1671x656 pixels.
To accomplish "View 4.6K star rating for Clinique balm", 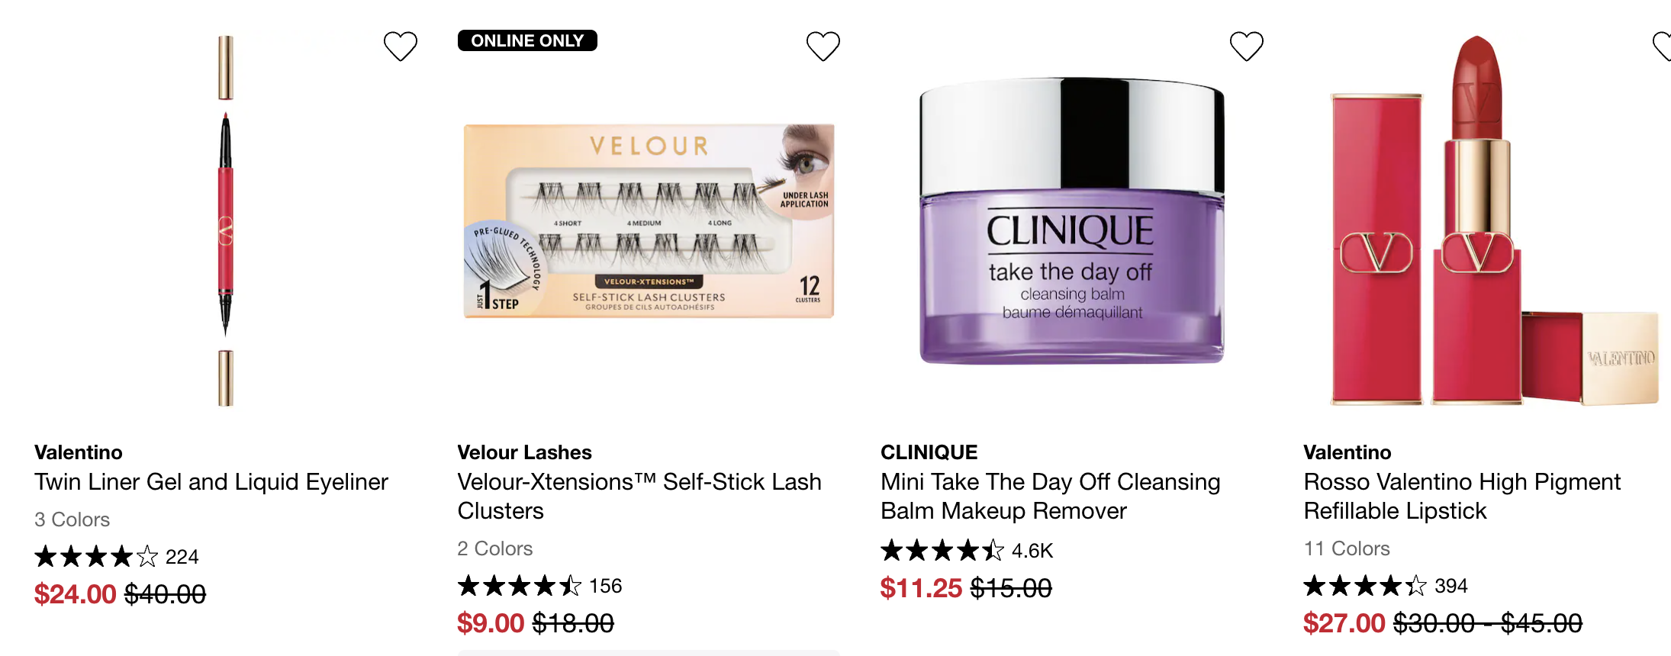I will (x=967, y=550).
